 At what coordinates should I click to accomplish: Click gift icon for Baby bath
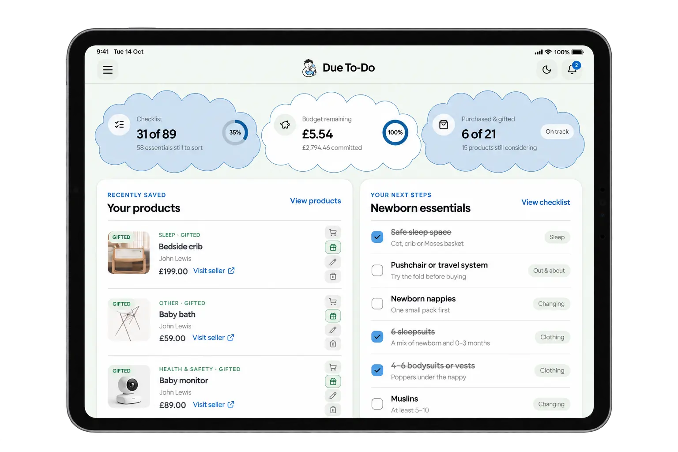click(x=333, y=316)
